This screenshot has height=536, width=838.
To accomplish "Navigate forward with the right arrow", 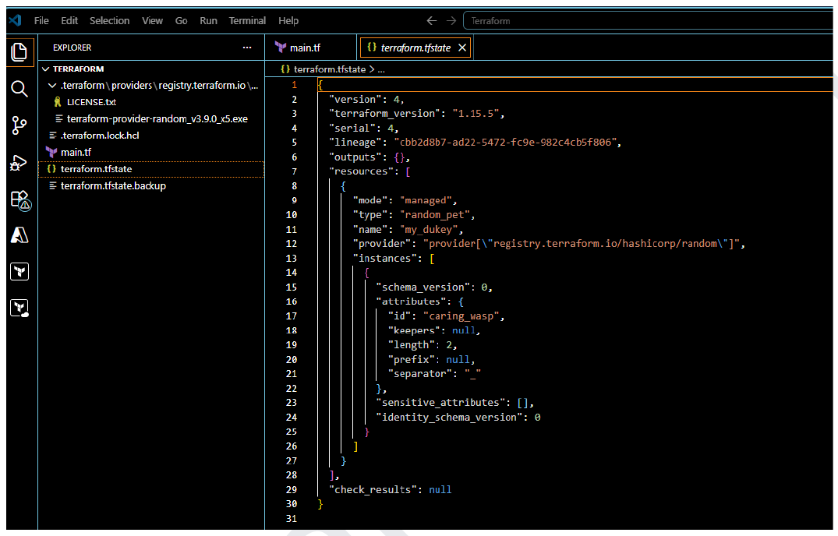I will (x=451, y=20).
